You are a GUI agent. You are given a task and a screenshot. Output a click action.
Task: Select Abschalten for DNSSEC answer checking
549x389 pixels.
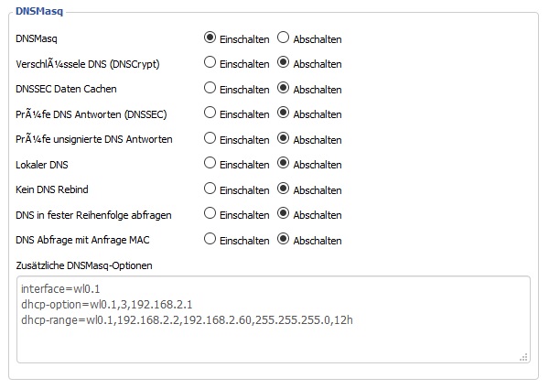(283, 113)
